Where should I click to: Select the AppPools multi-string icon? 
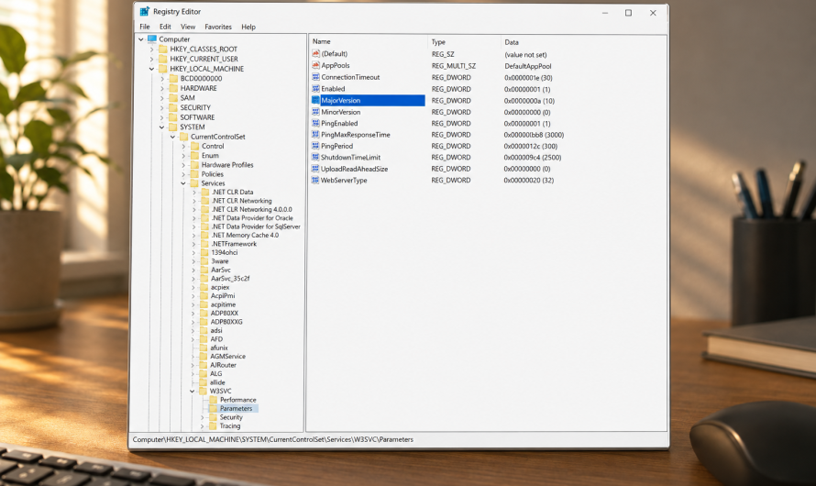point(315,65)
